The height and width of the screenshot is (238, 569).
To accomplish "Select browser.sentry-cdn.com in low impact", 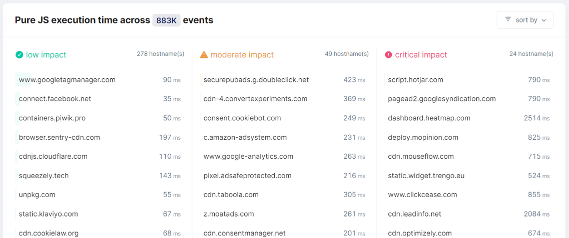I will coord(59,137).
